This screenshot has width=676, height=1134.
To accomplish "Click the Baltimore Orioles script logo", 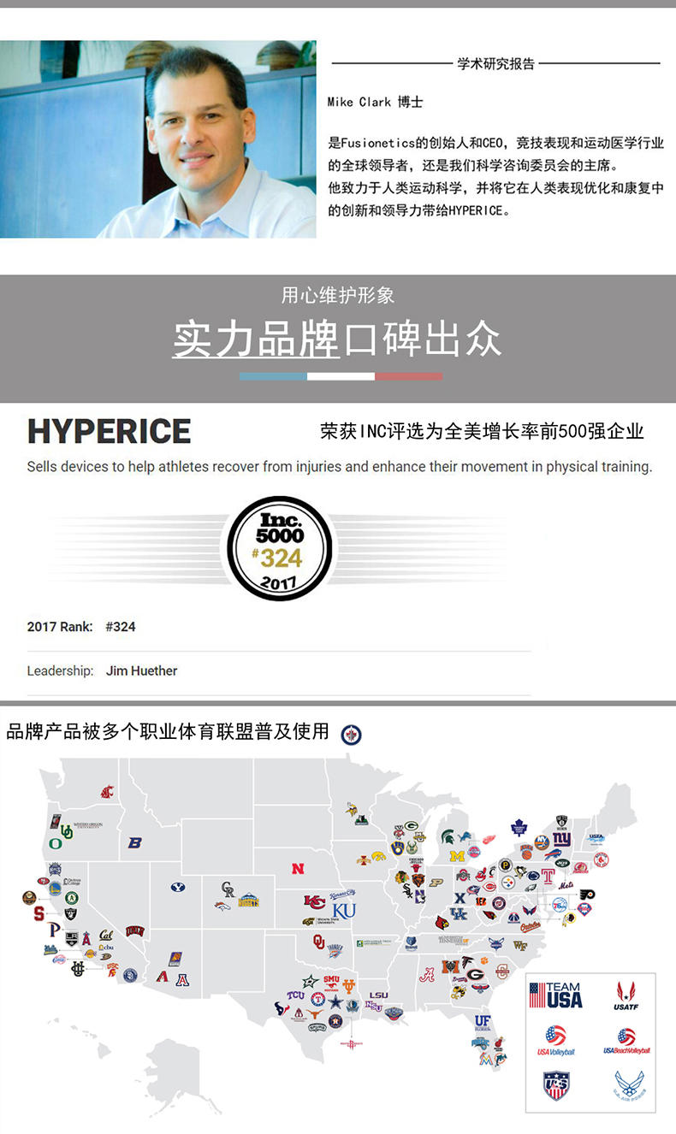I will [530, 926].
